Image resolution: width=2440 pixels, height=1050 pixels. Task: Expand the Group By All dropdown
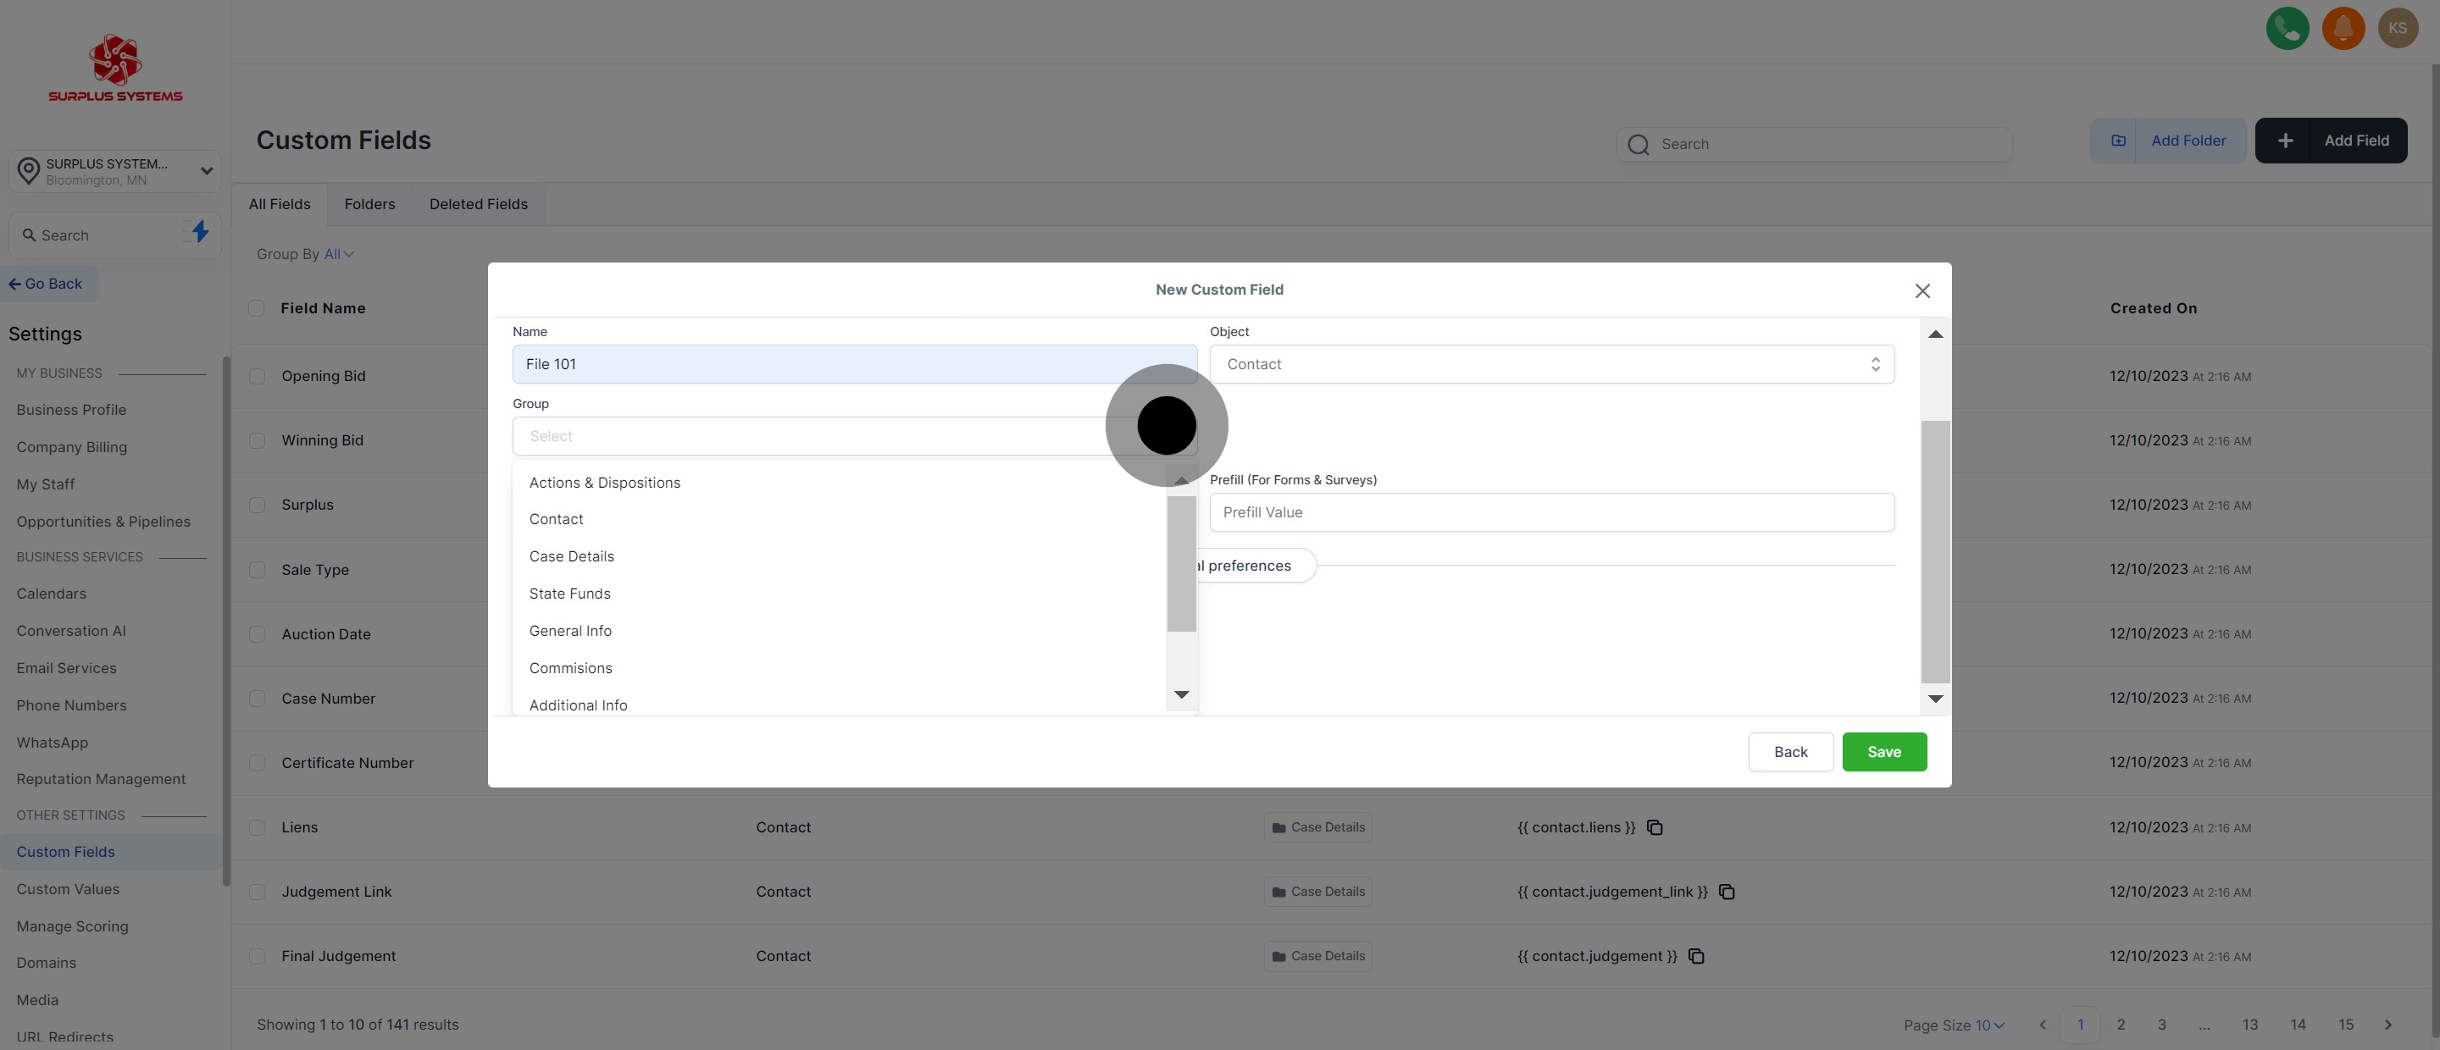click(338, 254)
